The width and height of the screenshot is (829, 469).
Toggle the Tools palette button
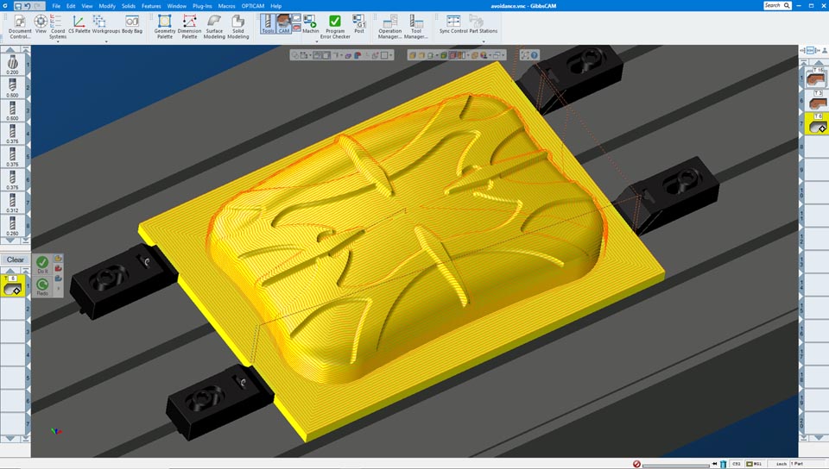268,24
